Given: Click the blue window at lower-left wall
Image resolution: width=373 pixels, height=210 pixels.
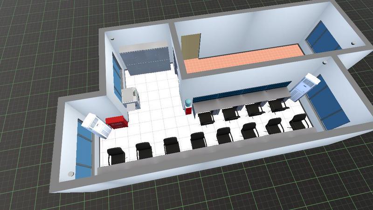Looking at the screenshot, I should [x=84, y=149].
